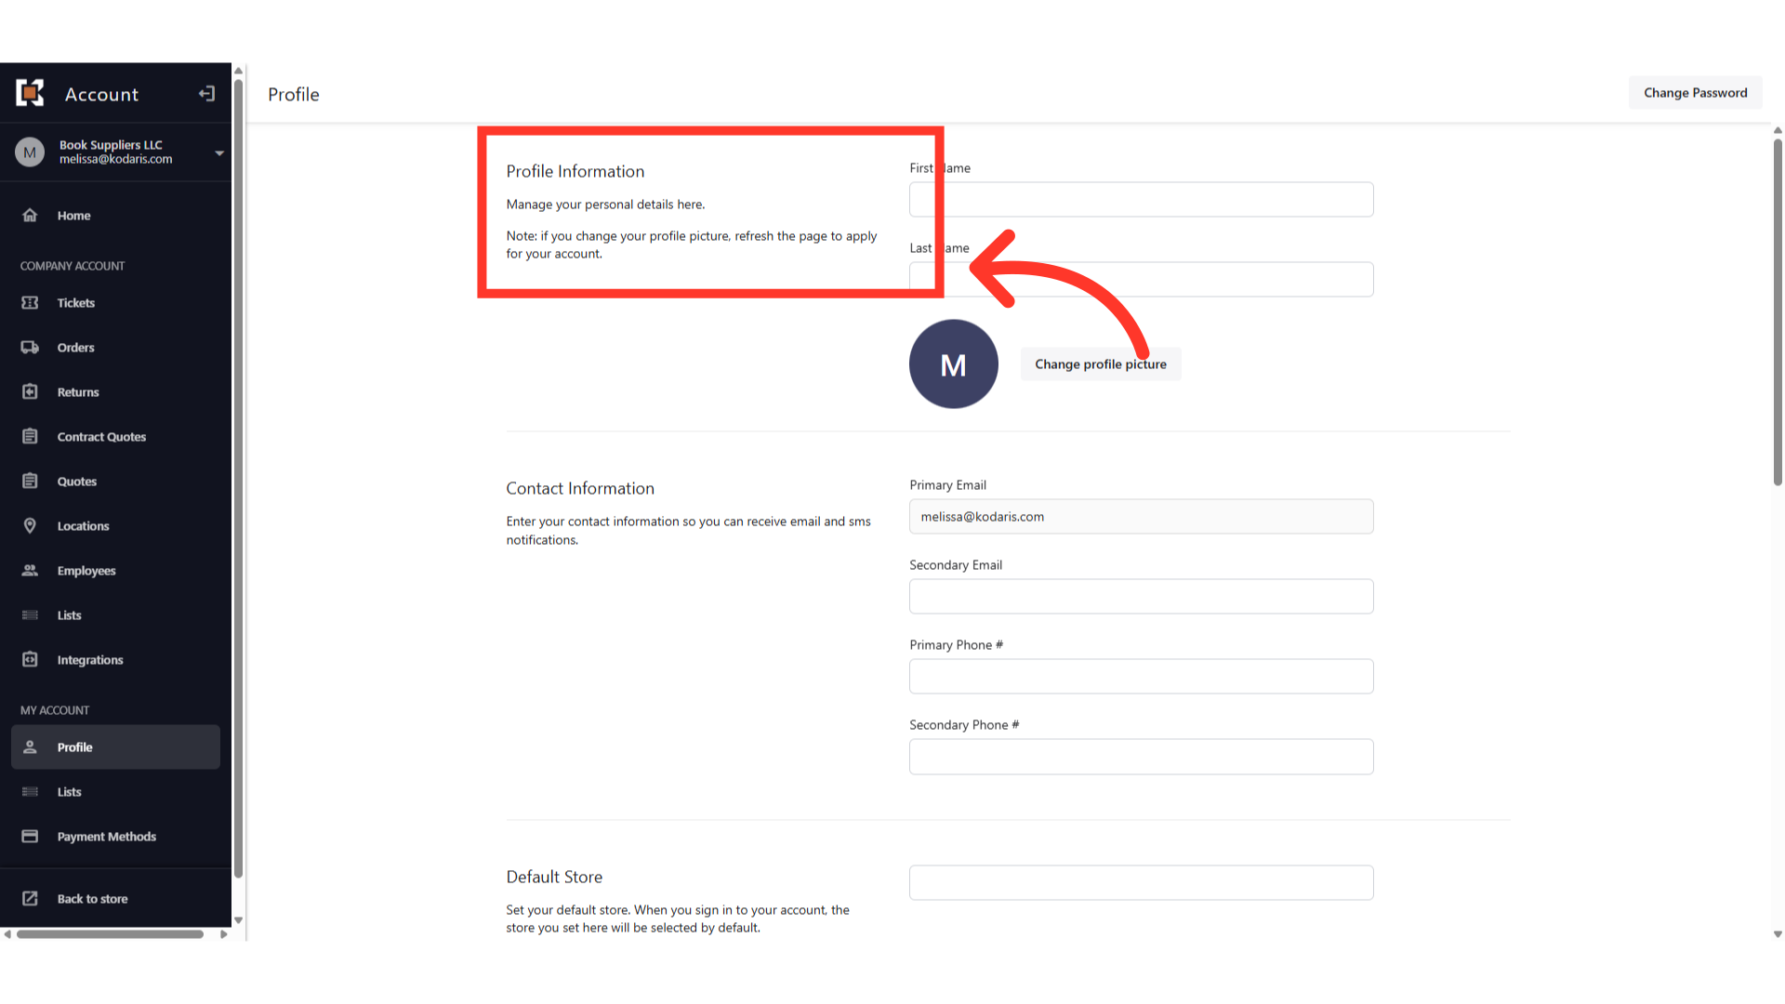The height and width of the screenshot is (1004, 1785).
Task: Open the Employees people icon
Action: coord(30,571)
